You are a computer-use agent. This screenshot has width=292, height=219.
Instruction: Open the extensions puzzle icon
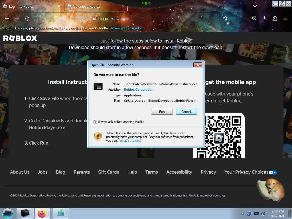275,18
